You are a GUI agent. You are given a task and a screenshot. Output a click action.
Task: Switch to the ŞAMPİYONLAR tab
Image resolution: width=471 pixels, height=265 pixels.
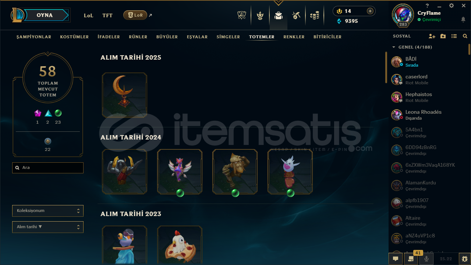[34, 37]
